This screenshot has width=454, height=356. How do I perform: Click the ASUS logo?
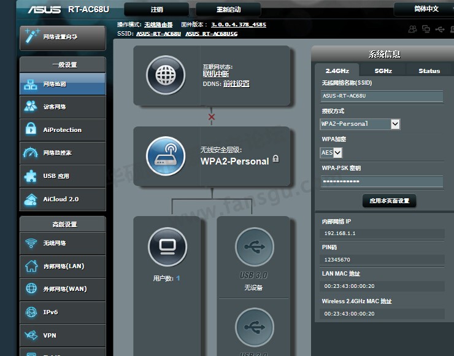coord(44,10)
